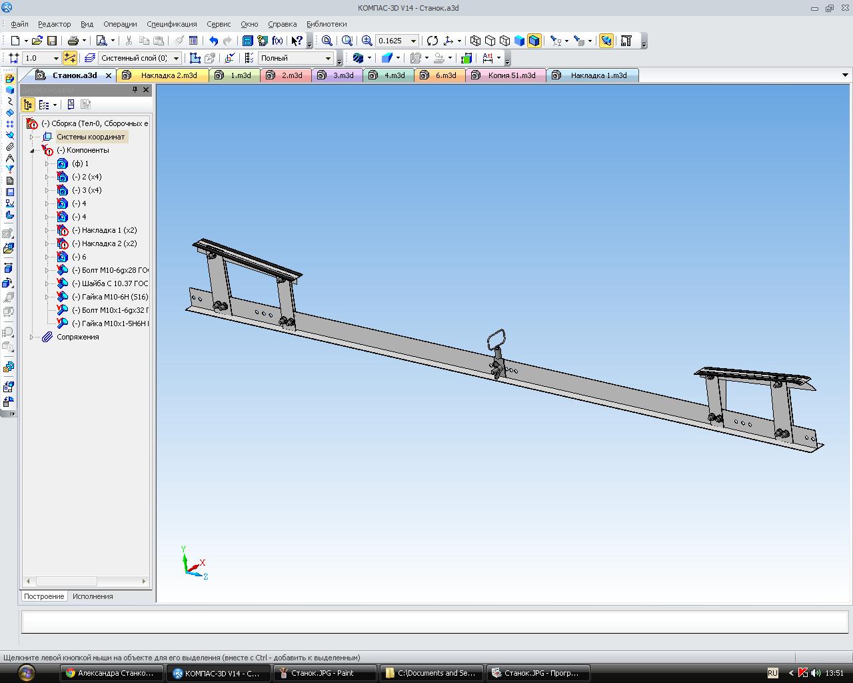Image resolution: width=853 pixels, height=683 pixels.
Task: Open the Файл menu
Action: (19, 24)
